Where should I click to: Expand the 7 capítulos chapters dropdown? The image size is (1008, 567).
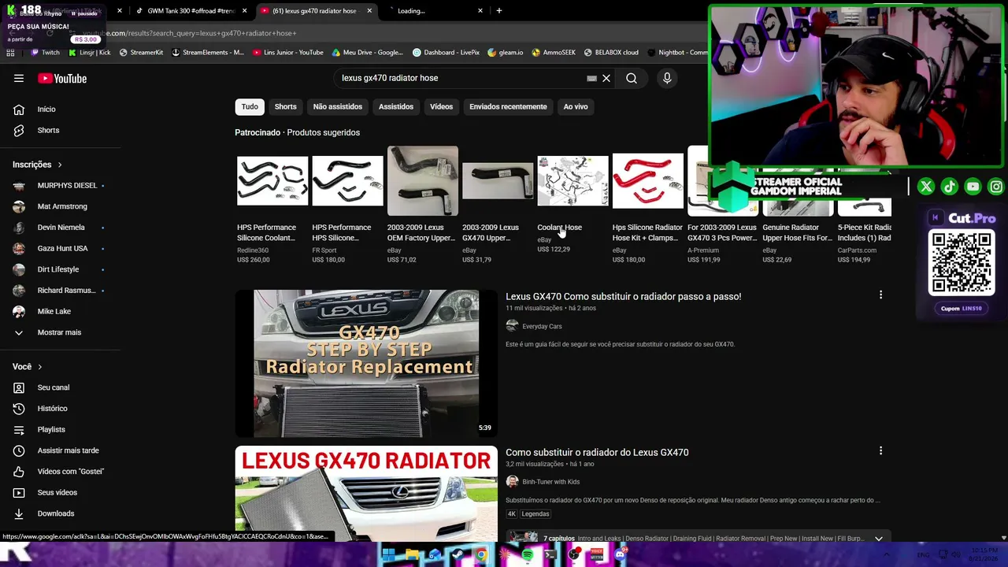tap(879, 539)
